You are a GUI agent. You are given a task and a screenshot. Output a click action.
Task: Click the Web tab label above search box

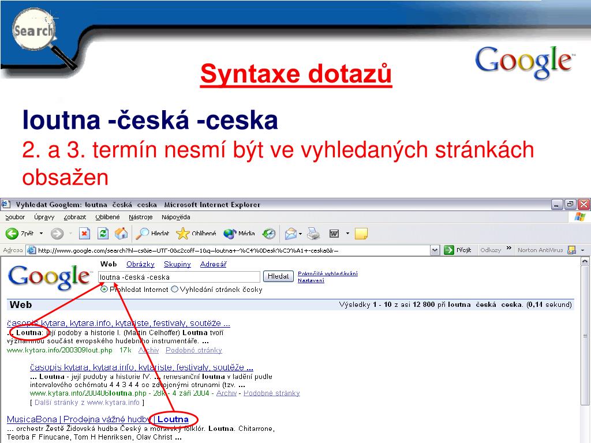(109, 264)
